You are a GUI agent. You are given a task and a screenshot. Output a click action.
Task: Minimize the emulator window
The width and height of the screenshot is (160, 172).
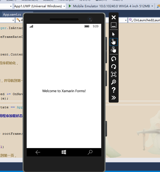[113, 25]
